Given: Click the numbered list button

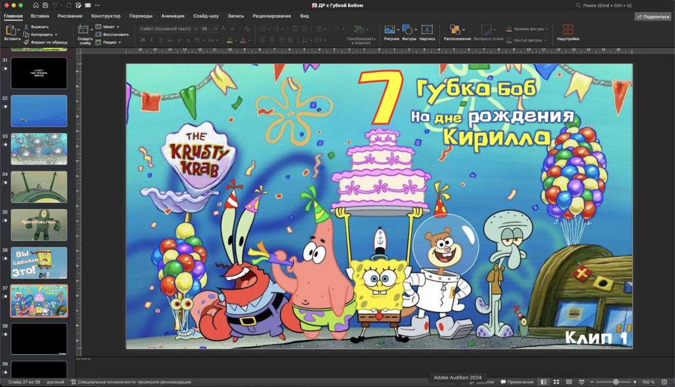Looking at the screenshot, I should point(276,29).
